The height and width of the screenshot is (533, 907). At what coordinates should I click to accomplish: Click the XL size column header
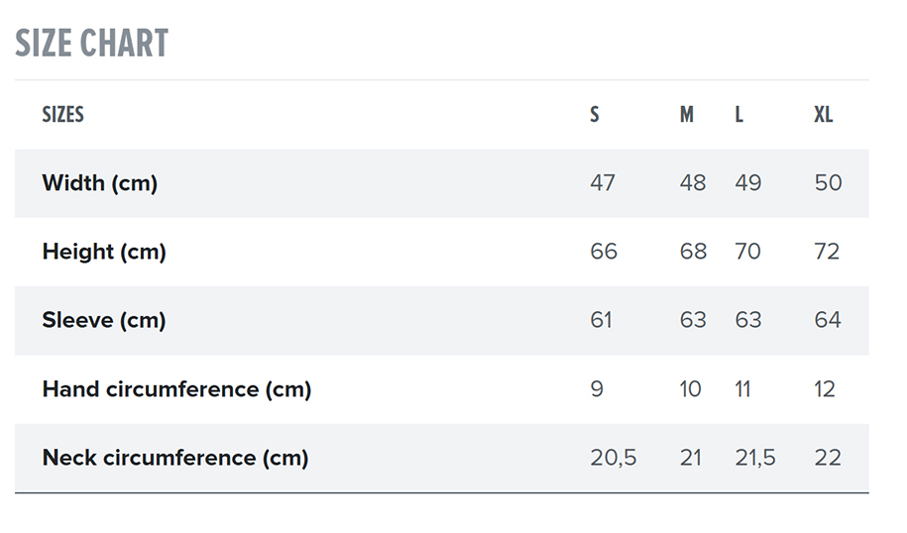click(824, 115)
